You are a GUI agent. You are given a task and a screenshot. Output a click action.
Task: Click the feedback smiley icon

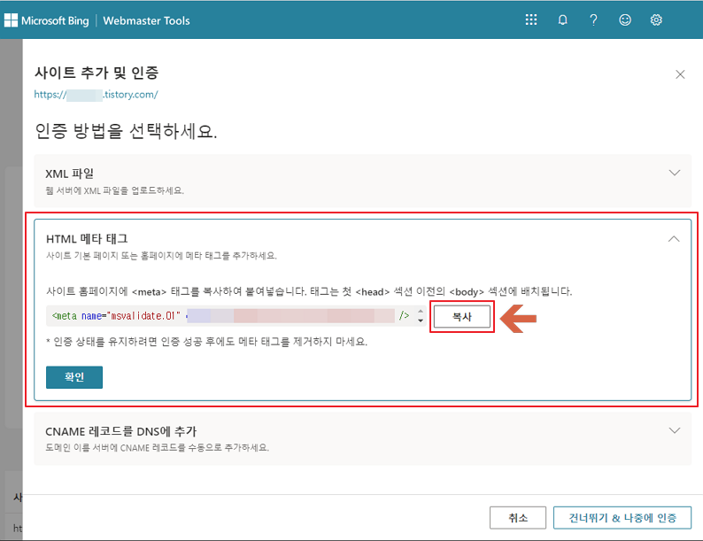coord(624,19)
